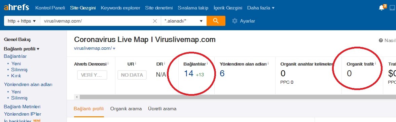
Task: Click the orange search magnifier button
Action: pyautogui.click(x=216, y=21)
